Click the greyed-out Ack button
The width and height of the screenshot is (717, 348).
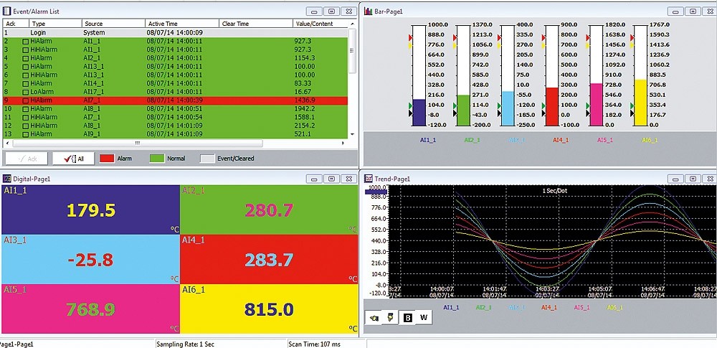27,159
